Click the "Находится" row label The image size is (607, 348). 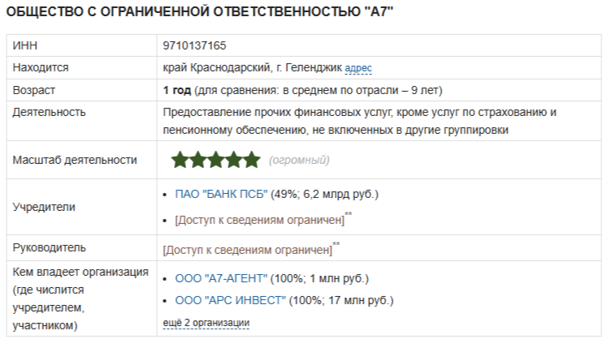[x=41, y=68]
